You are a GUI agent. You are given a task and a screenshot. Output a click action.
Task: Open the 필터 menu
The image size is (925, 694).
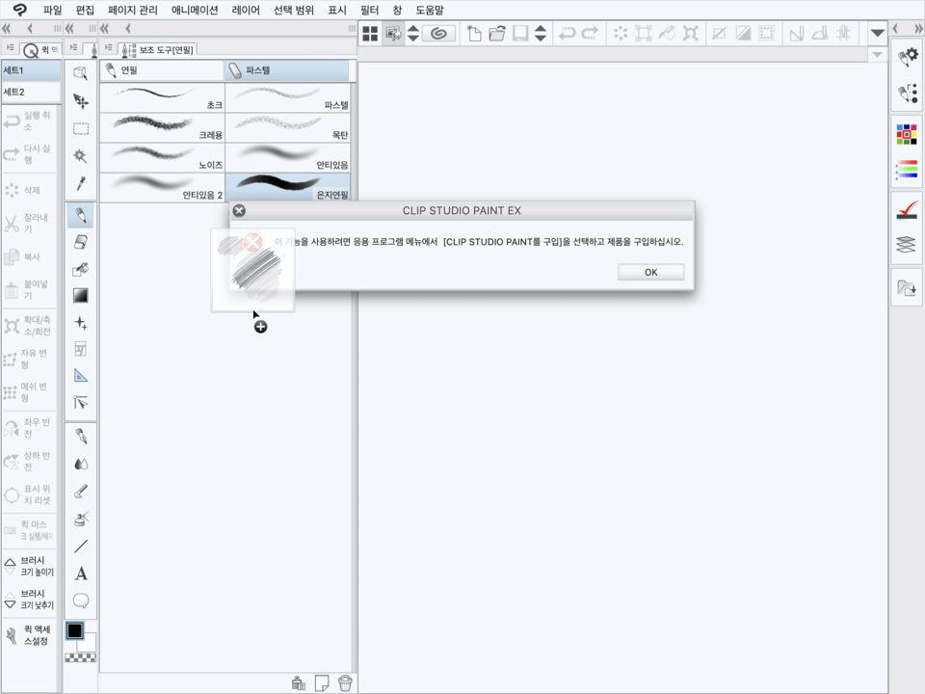(x=369, y=10)
